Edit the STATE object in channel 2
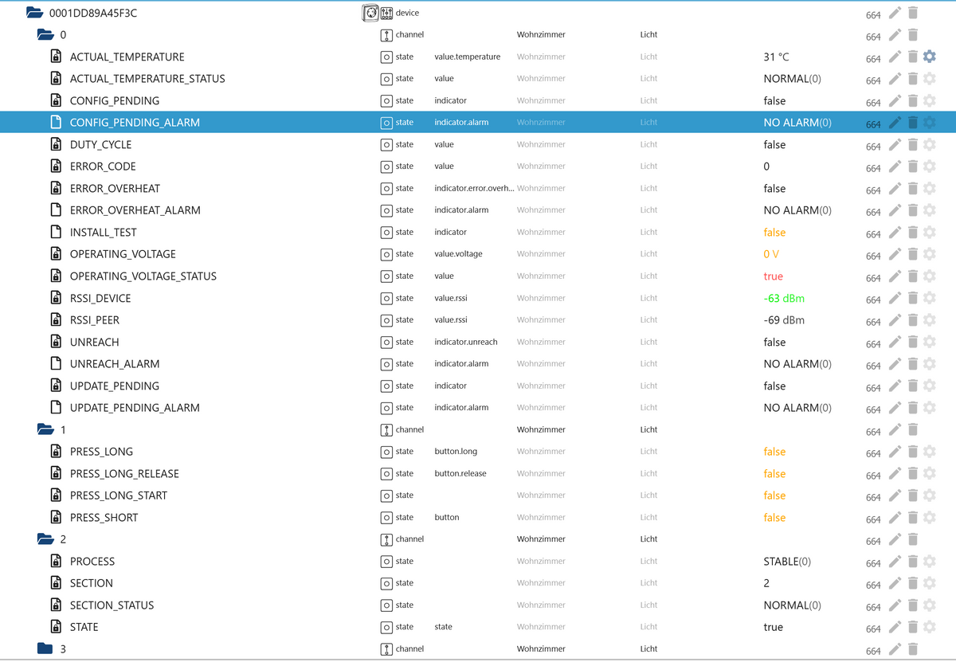The height and width of the screenshot is (662, 956). 895,627
